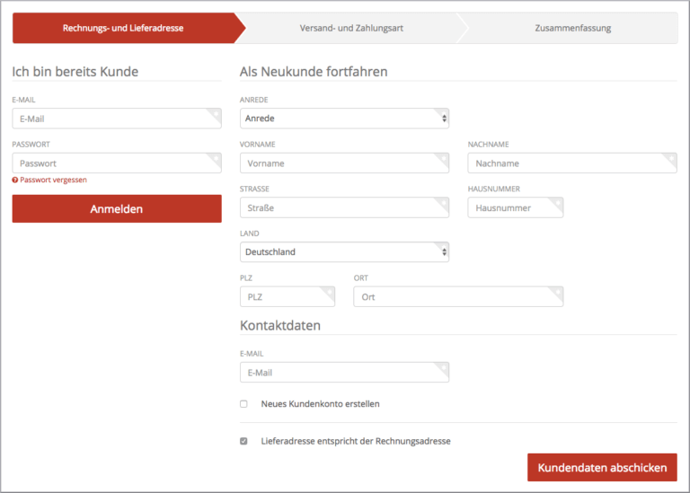Click the Hausnummer field

515,208
